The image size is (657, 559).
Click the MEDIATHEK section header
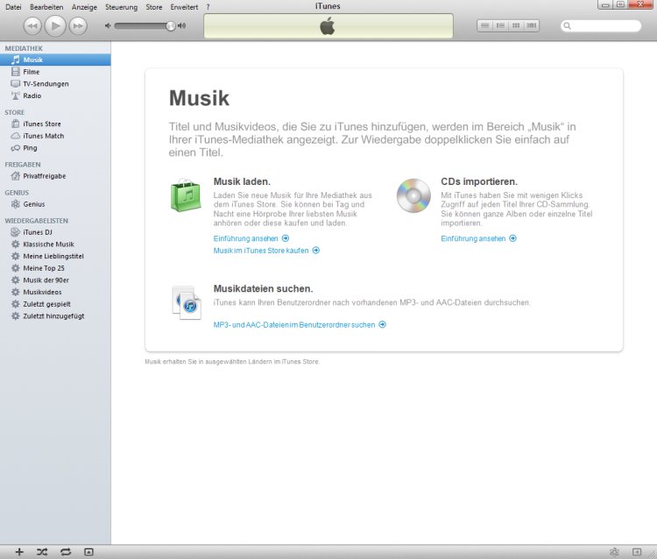tap(24, 48)
